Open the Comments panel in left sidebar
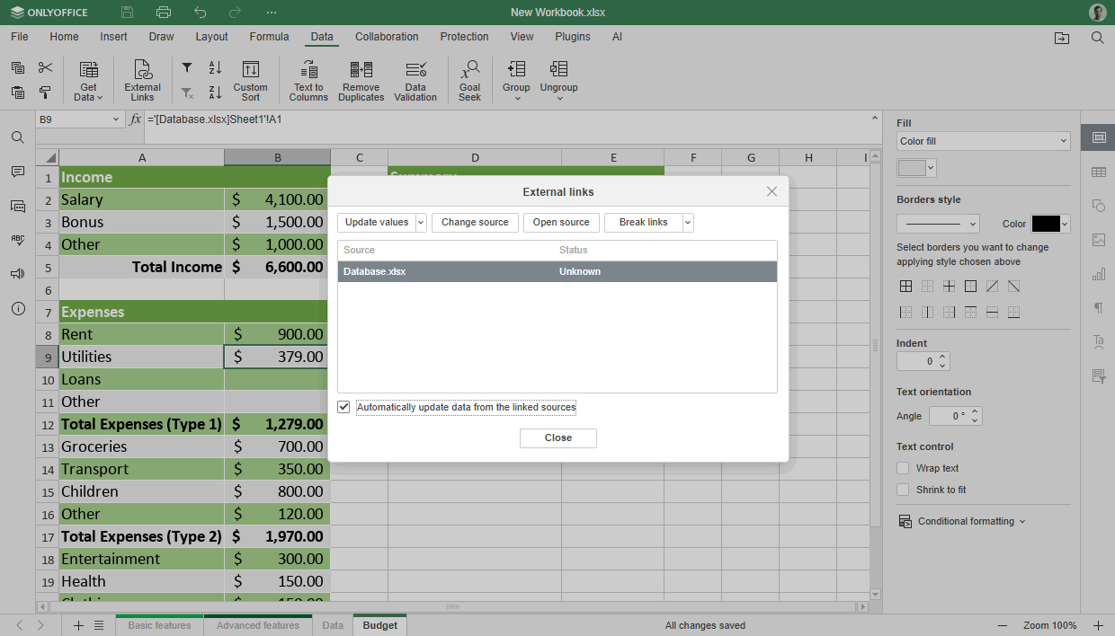This screenshot has height=636, width=1115. pyautogui.click(x=18, y=172)
